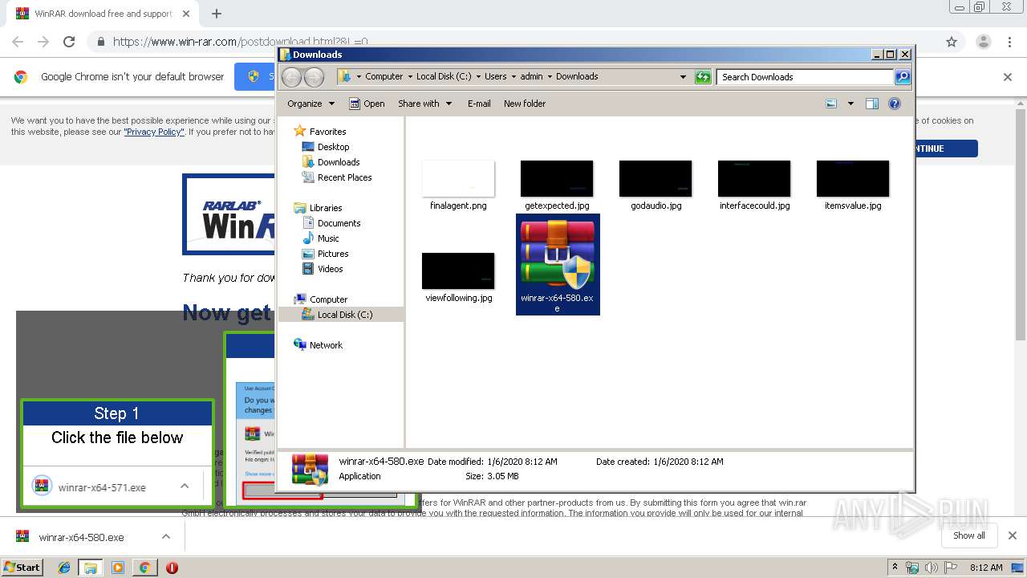Open Pictures library
Image resolution: width=1027 pixels, height=578 pixels.
333,254
